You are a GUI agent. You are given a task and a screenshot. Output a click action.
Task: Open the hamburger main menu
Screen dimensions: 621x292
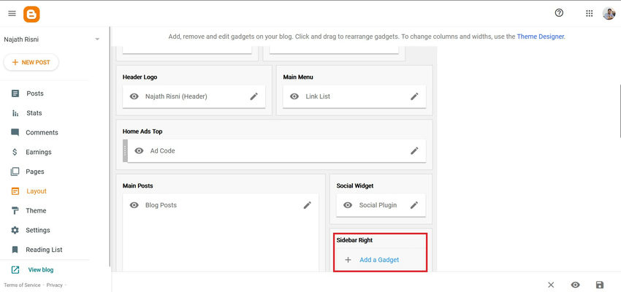click(x=12, y=13)
